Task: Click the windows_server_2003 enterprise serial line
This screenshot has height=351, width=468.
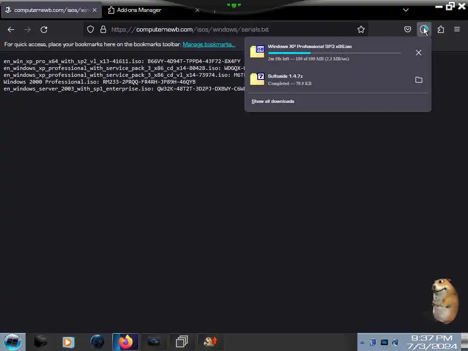Action: (124, 89)
